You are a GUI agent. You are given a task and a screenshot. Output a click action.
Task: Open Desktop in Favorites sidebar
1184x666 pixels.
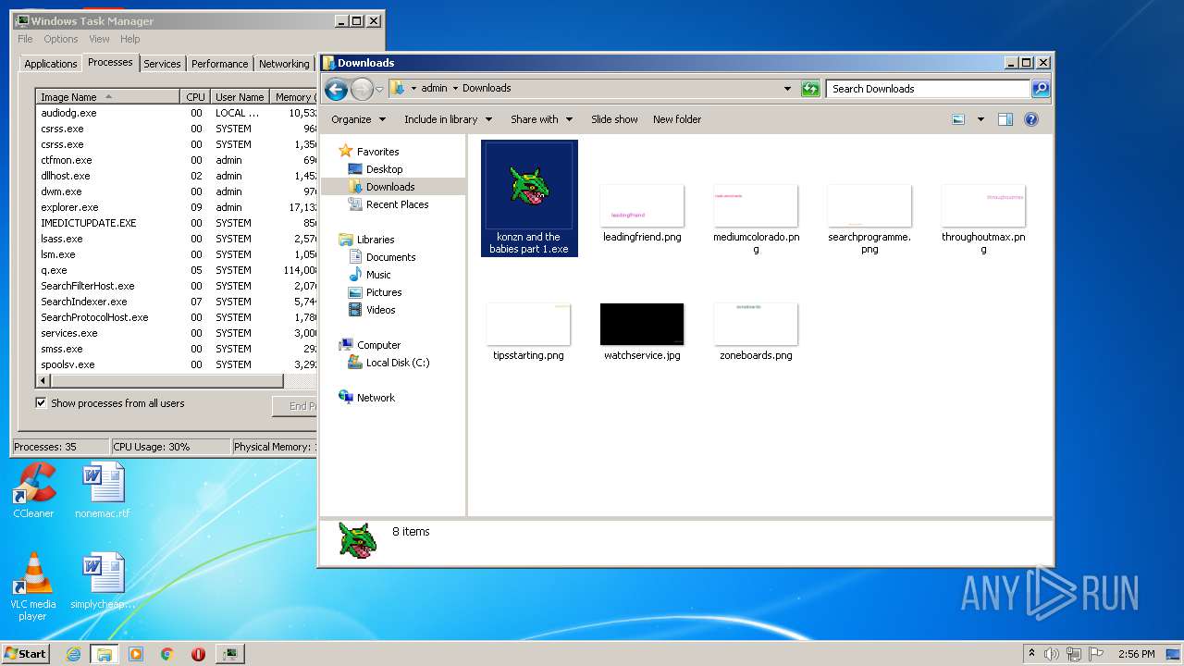[x=384, y=169]
